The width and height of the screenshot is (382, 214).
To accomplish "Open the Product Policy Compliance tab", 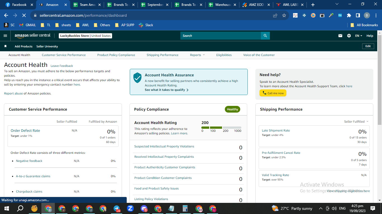I will click(x=116, y=55).
